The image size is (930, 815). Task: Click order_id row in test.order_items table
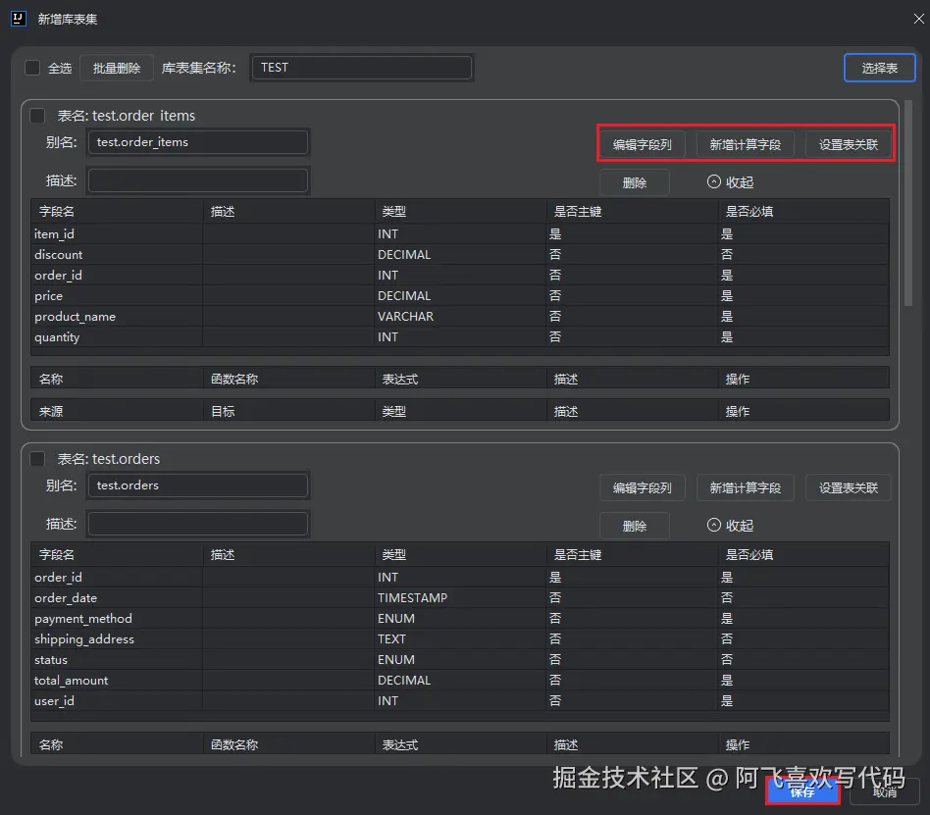coord(460,276)
